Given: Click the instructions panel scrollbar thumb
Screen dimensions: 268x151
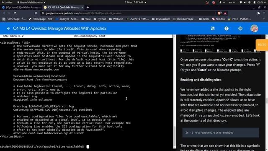Looking at the screenshot, I should pos(267,101).
